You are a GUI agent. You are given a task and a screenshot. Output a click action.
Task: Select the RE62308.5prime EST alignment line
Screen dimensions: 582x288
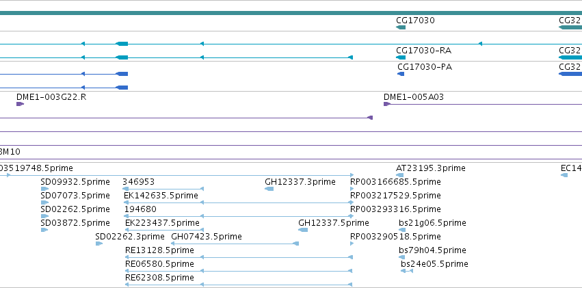pyautogui.click(x=239, y=285)
